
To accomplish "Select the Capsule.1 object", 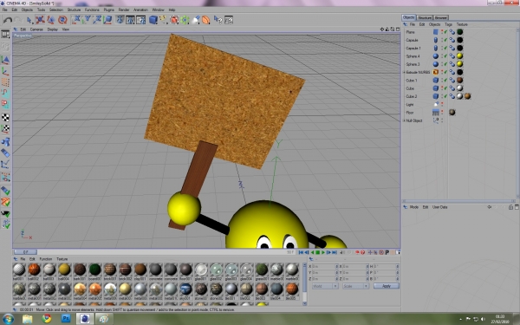I will (413, 49).
